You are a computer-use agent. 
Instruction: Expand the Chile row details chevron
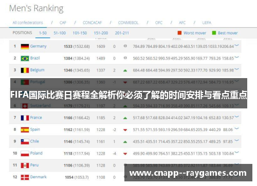tap(237, 140)
